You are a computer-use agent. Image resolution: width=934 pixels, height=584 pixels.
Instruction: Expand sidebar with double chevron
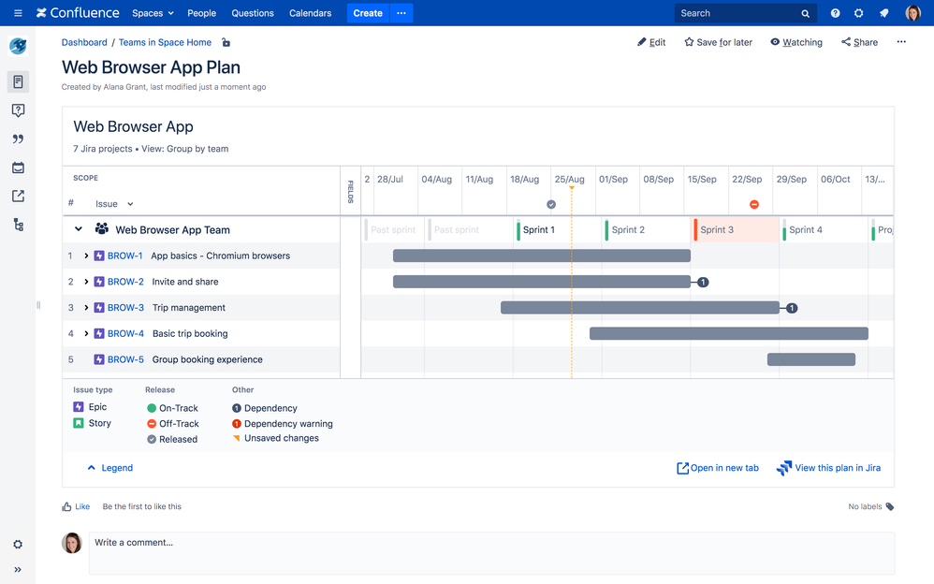click(x=18, y=570)
